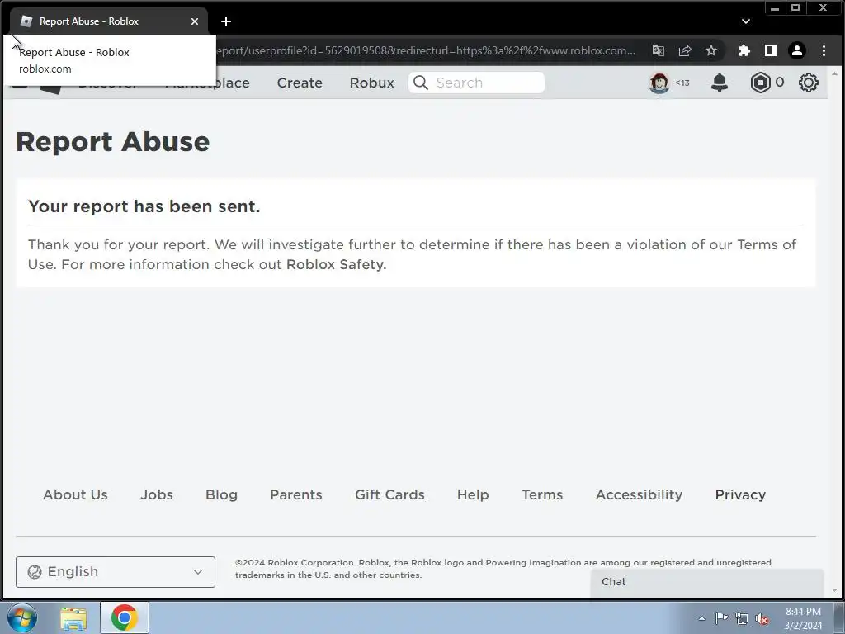Open the About Us footer link

(x=75, y=495)
